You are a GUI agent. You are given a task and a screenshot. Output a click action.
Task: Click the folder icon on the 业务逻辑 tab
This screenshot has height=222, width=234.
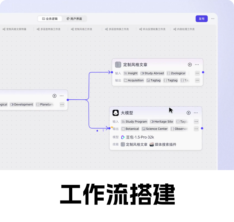[x=43, y=19]
